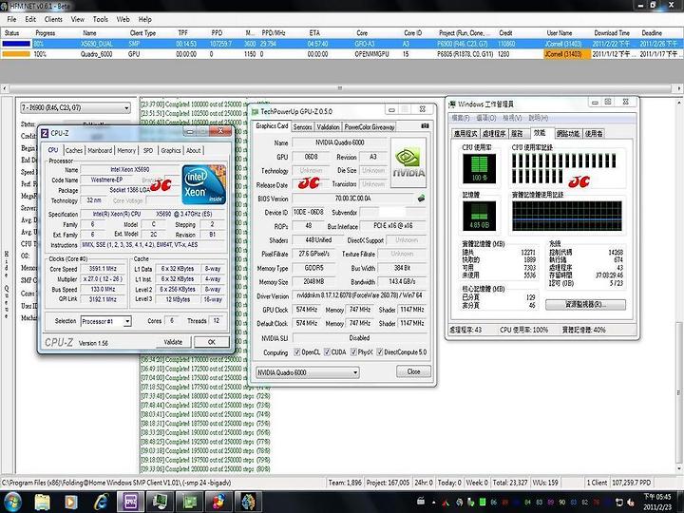Viewport: 684px width, 513px height.
Task: Select the Quadro_6000 GPU client row
Action: pyautogui.click(x=342, y=54)
